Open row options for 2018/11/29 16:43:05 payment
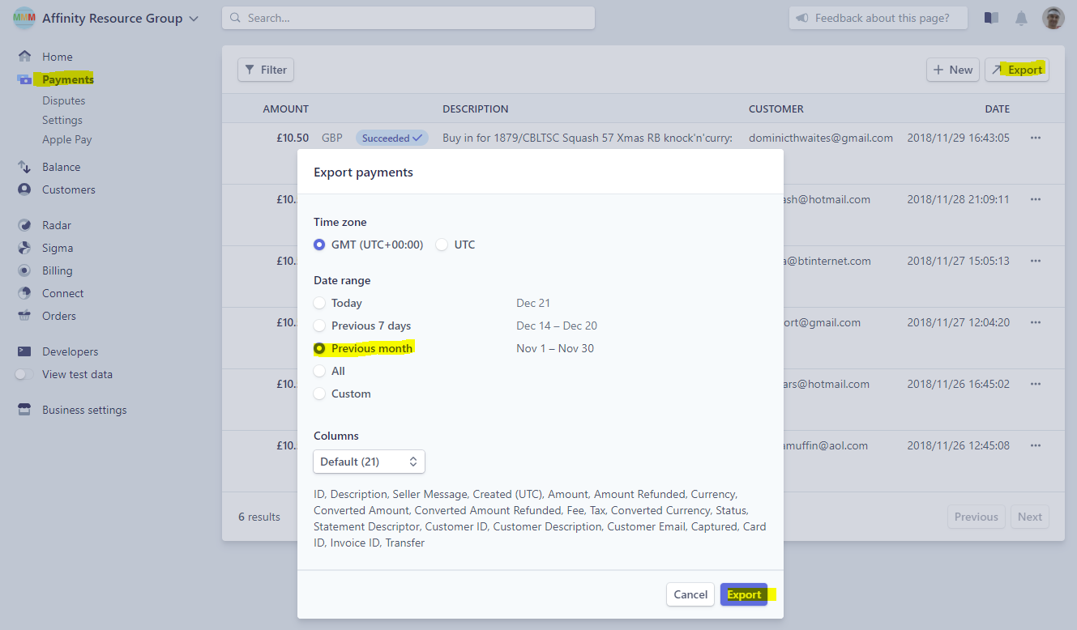Image resolution: width=1077 pixels, height=630 pixels. click(1035, 138)
